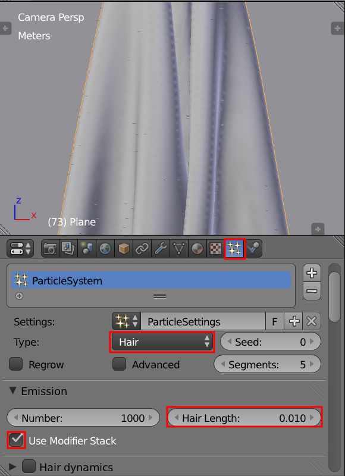Expand the Hair dynamics panel

pos(12,466)
